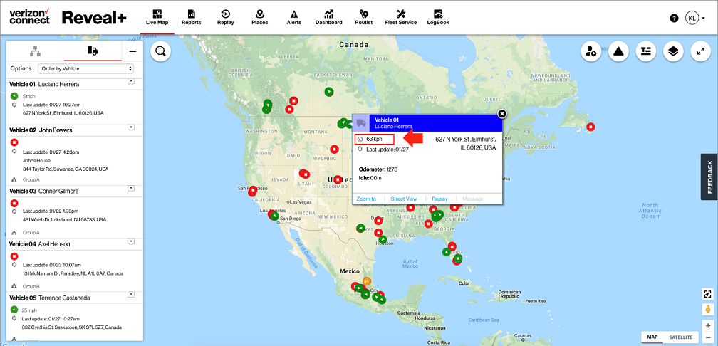Collapse the vehicle list panel
The image size is (718, 346).
pyautogui.click(x=132, y=51)
